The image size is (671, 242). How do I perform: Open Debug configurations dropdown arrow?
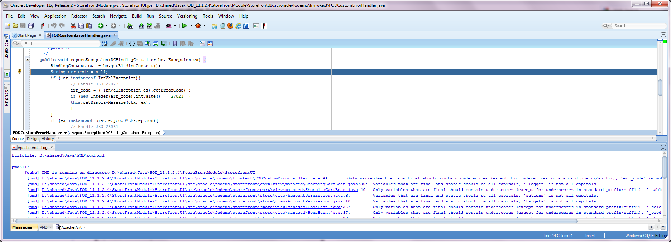(x=205, y=26)
